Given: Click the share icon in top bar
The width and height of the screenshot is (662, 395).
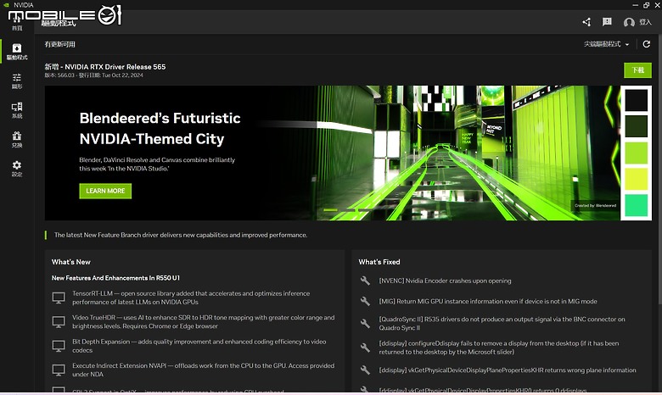Looking at the screenshot, I should coord(586,22).
